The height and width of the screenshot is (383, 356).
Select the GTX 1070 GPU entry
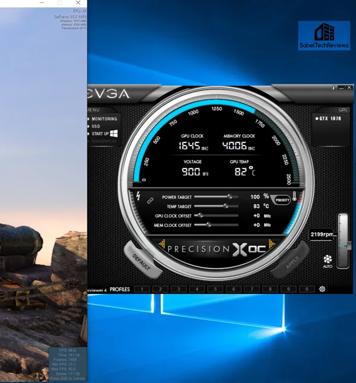(x=330, y=119)
